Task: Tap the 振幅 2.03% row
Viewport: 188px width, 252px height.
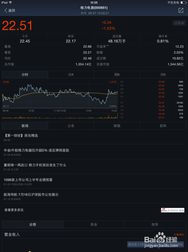Action: click(x=140, y=53)
